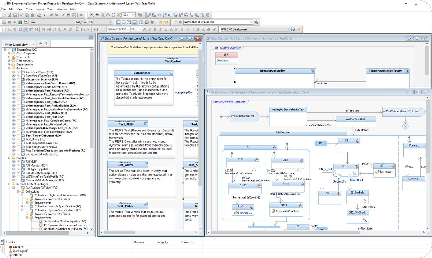
Task: Open the Layout menu
Action: point(40,9)
